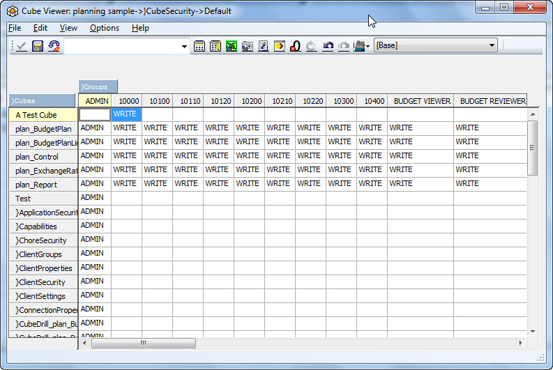
Task: Click empty ADMIN cell for A Test Cube
Action: (x=95, y=114)
